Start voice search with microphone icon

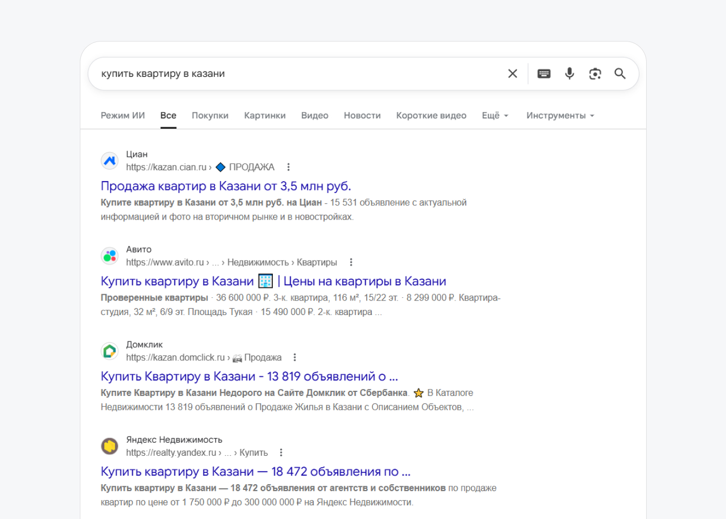(569, 74)
